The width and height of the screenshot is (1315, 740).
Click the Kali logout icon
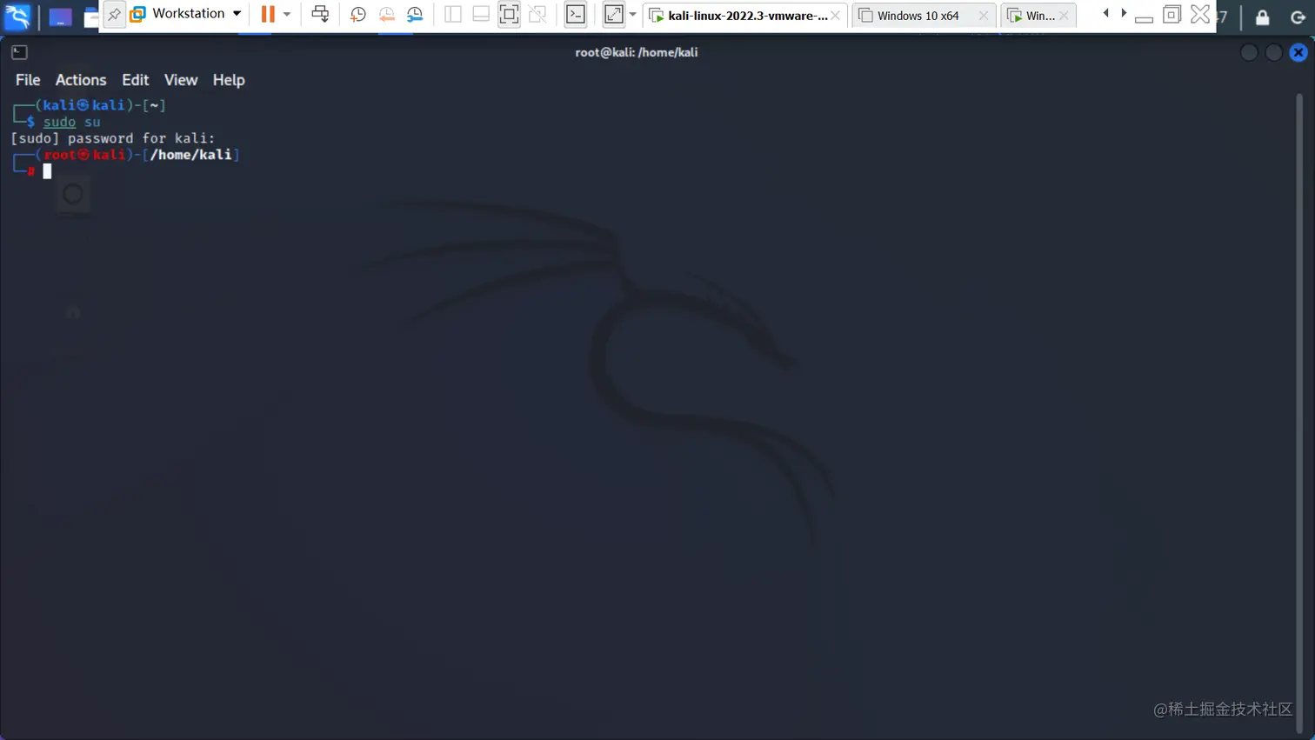point(1298,17)
